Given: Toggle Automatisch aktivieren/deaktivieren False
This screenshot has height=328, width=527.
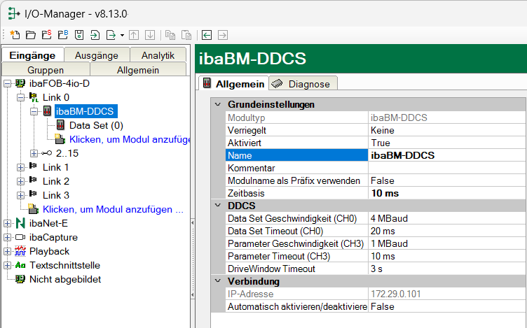Looking at the screenshot, I should click(447, 306).
